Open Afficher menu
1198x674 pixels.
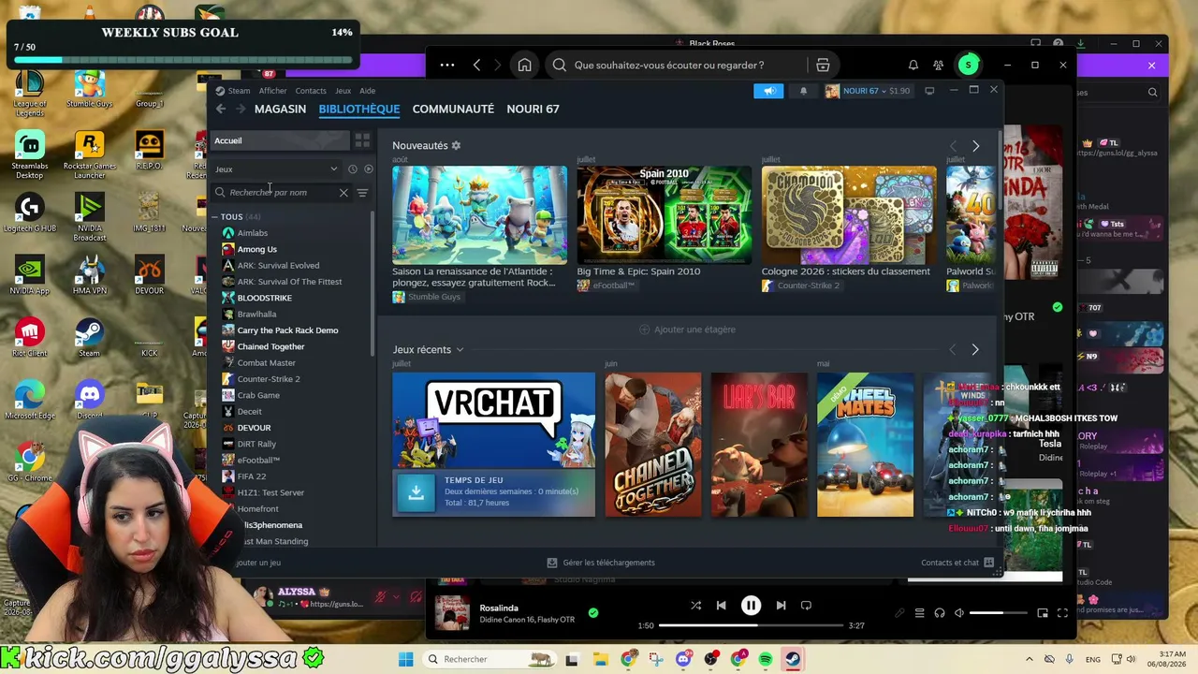tap(272, 91)
